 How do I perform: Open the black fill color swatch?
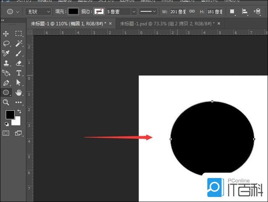click(73, 12)
